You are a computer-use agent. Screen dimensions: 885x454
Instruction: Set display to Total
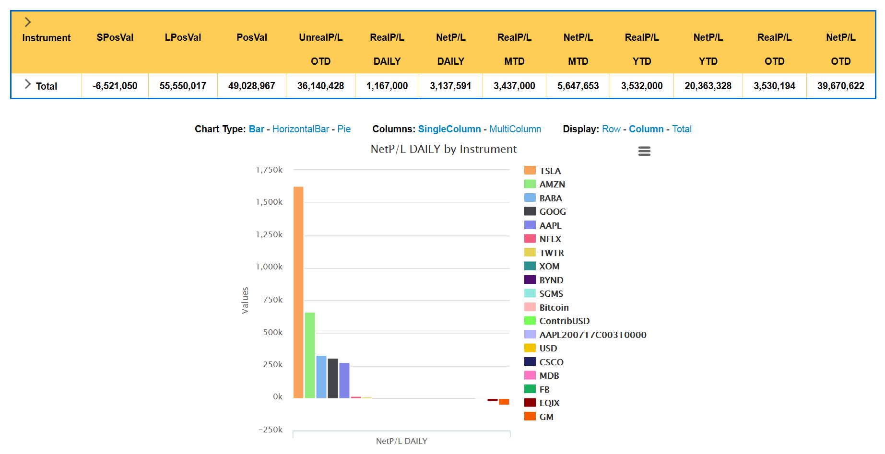682,129
